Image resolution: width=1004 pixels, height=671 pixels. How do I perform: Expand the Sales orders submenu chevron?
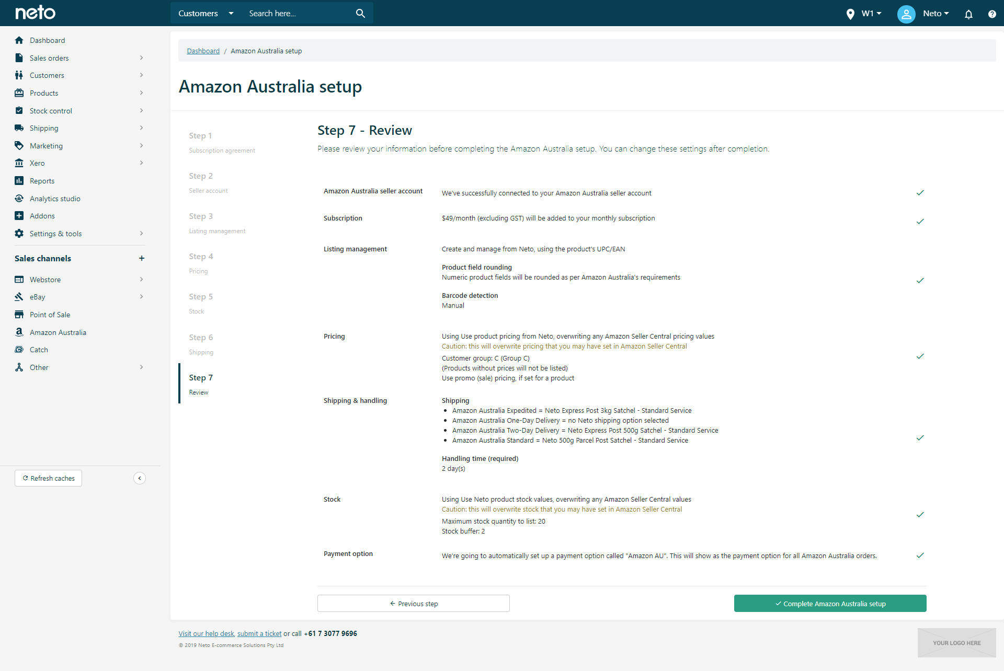coord(142,58)
